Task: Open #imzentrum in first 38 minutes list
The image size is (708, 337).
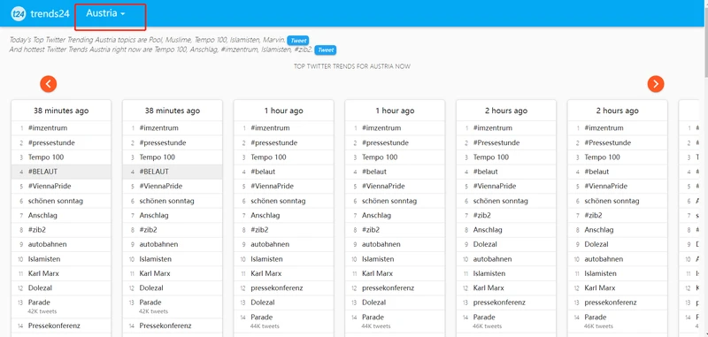Action: (48, 128)
